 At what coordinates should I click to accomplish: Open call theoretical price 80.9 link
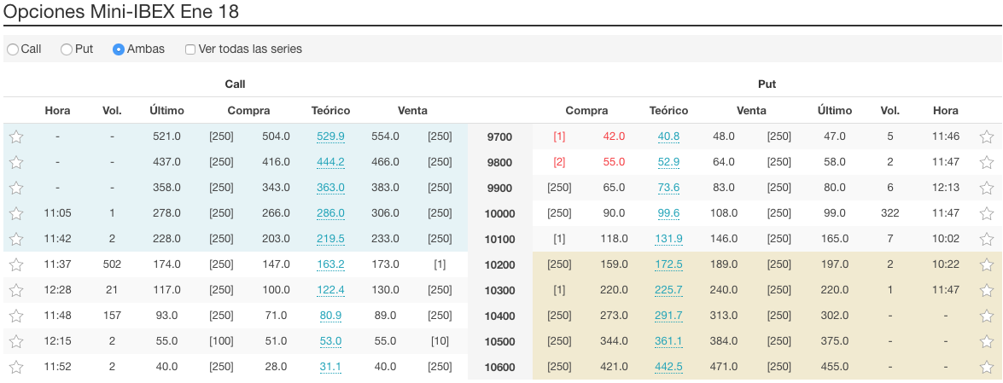point(330,316)
